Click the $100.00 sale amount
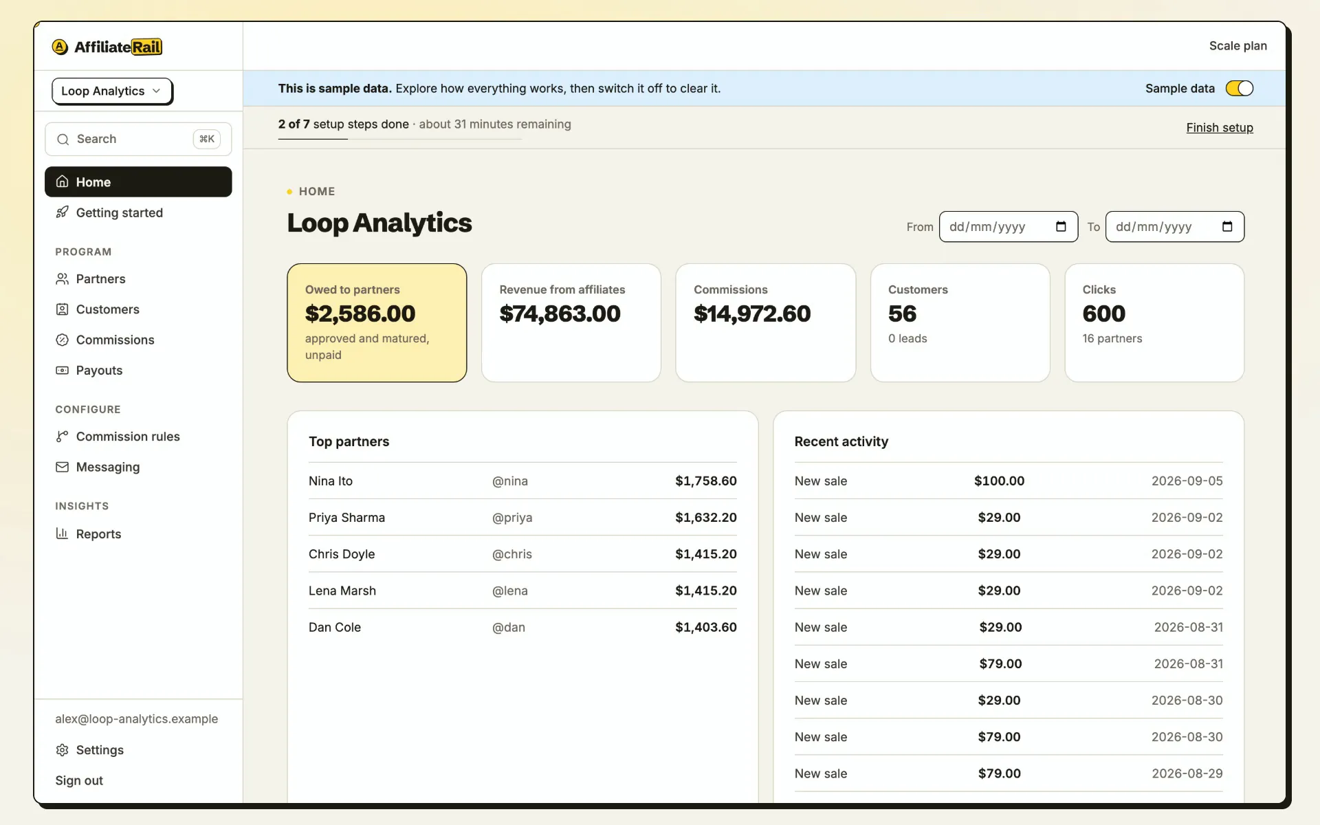This screenshot has width=1320, height=825. coord(999,481)
